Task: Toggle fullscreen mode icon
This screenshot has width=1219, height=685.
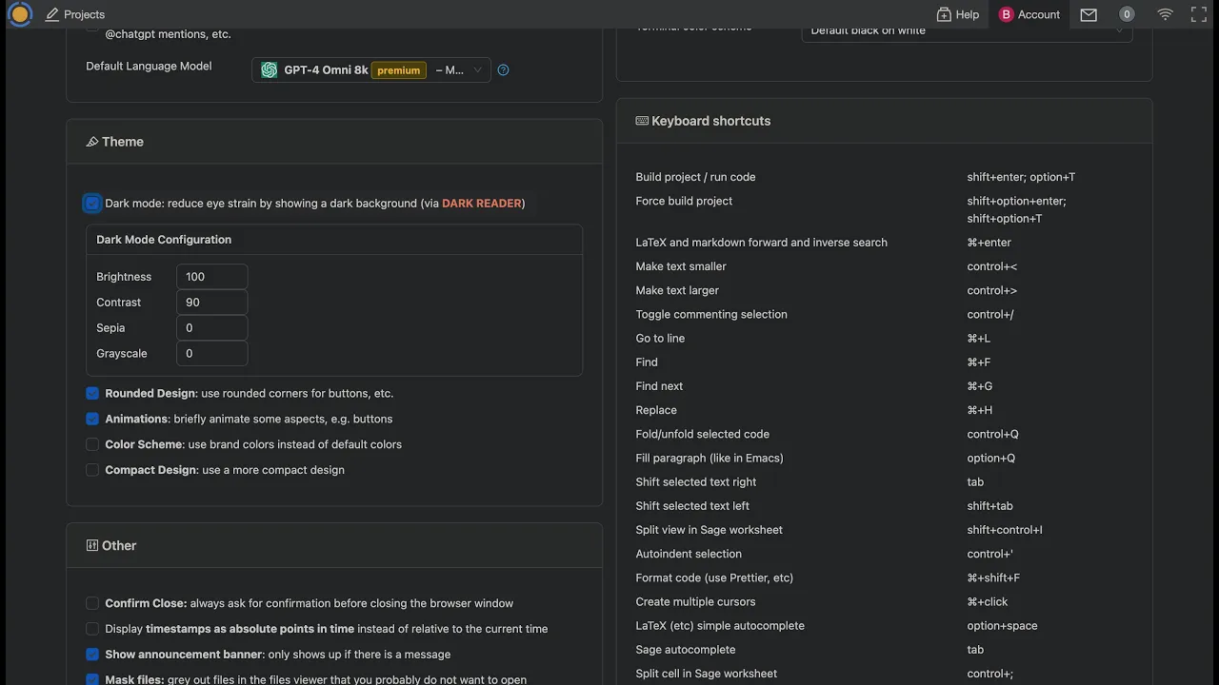Action: point(1199,14)
